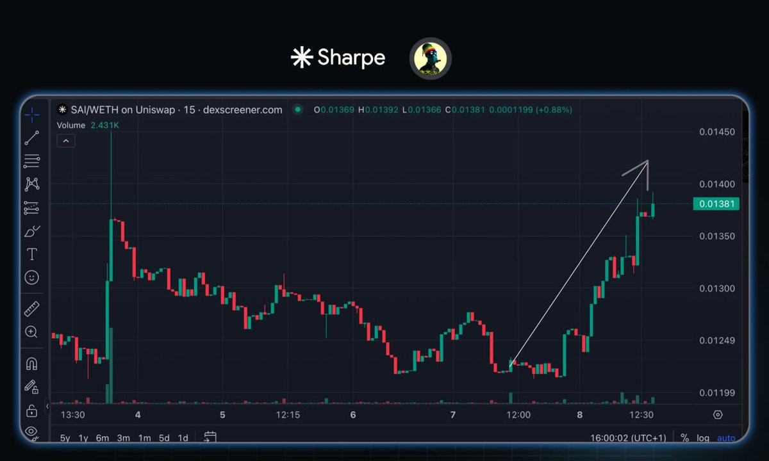Click the current price label 0.01381
Screen dimensions: 769x461
(x=716, y=204)
